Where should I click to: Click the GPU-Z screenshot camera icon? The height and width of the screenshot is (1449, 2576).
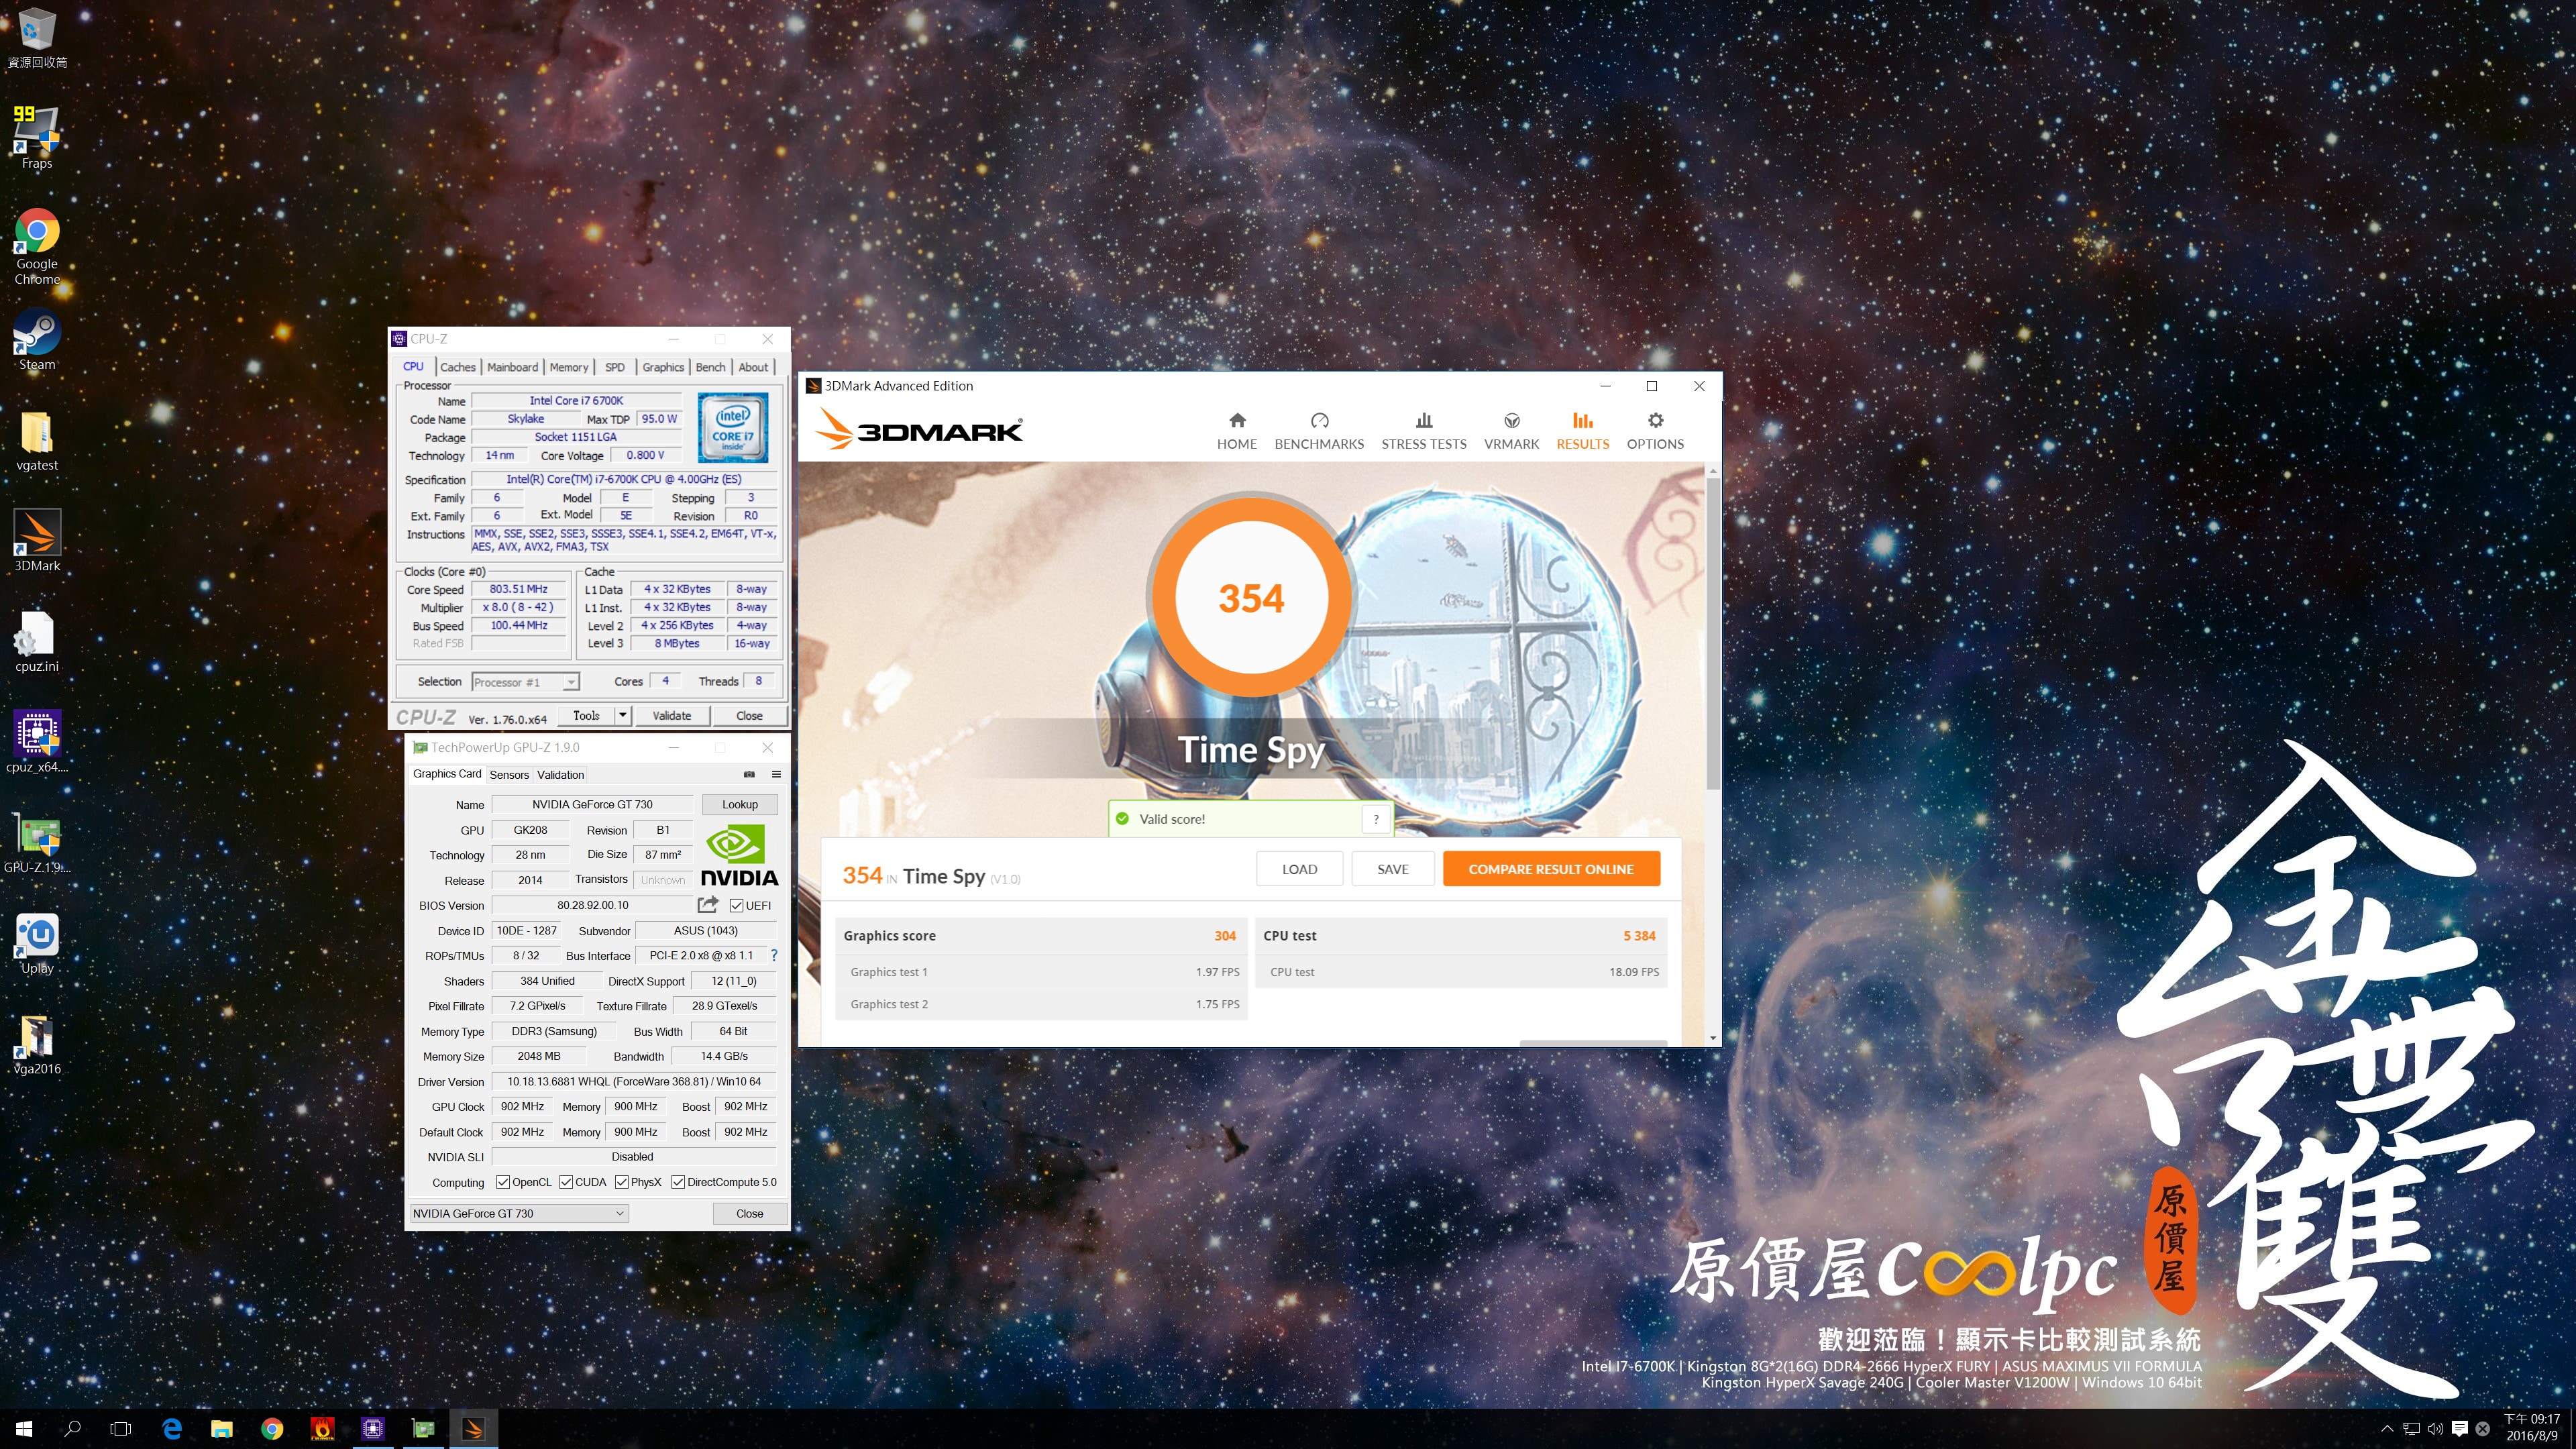coord(749,774)
